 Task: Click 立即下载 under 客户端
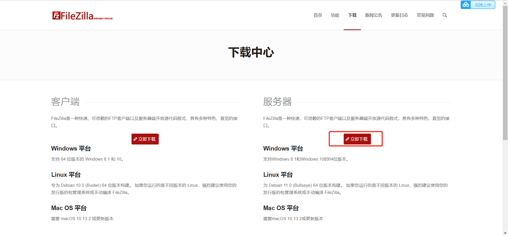coord(145,139)
